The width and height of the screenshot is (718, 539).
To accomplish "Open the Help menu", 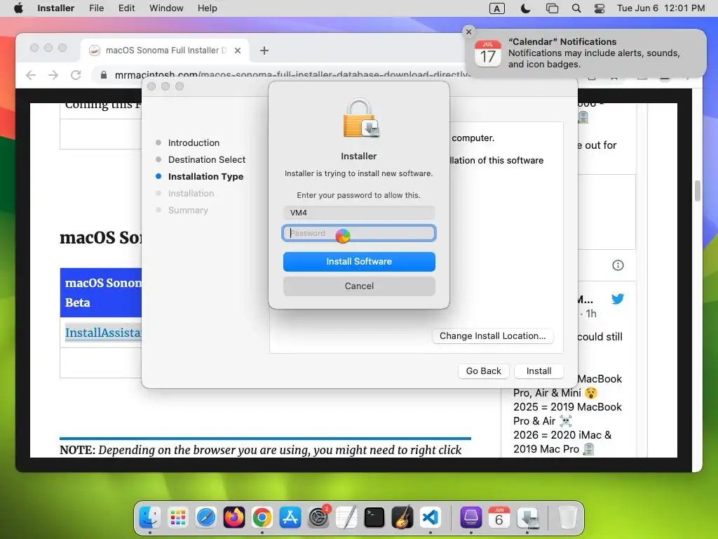I will click(x=207, y=8).
